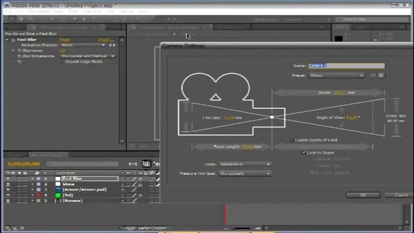
Task: Click the timeline zoom slider
Action: [242, 228]
